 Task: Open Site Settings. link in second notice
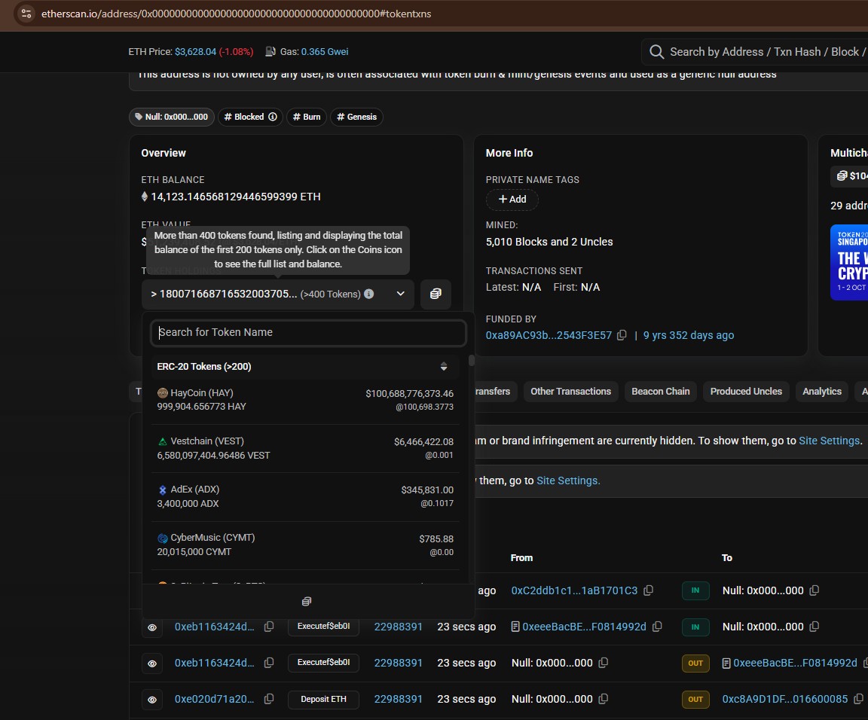(x=569, y=481)
